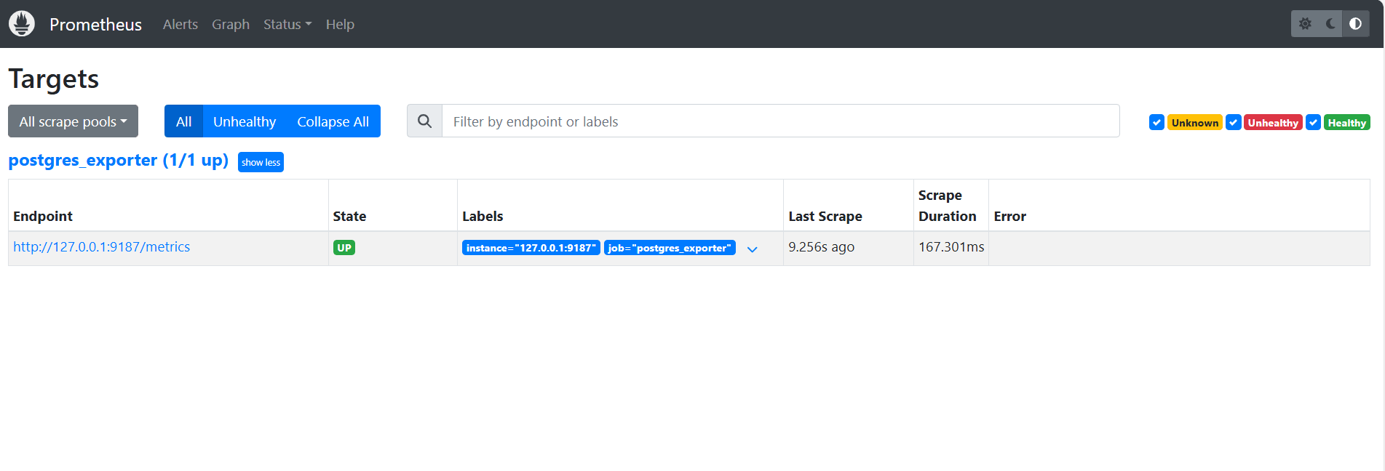Switch to dark theme moon icon
The width and height of the screenshot is (1385, 471).
(x=1330, y=24)
